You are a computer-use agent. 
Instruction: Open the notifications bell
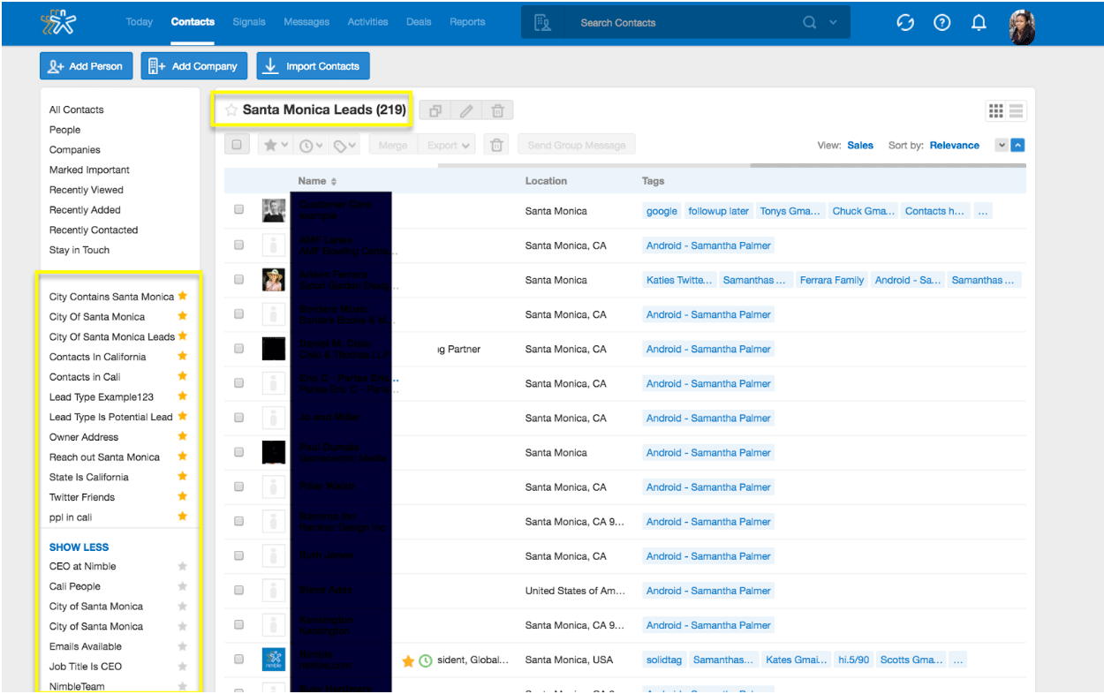(x=979, y=23)
